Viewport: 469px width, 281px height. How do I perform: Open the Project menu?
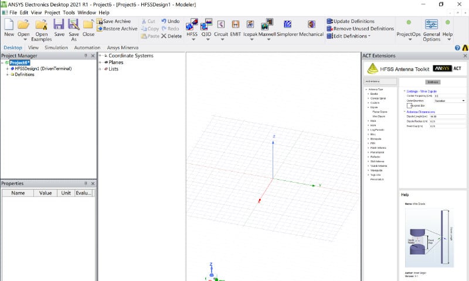coord(52,12)
